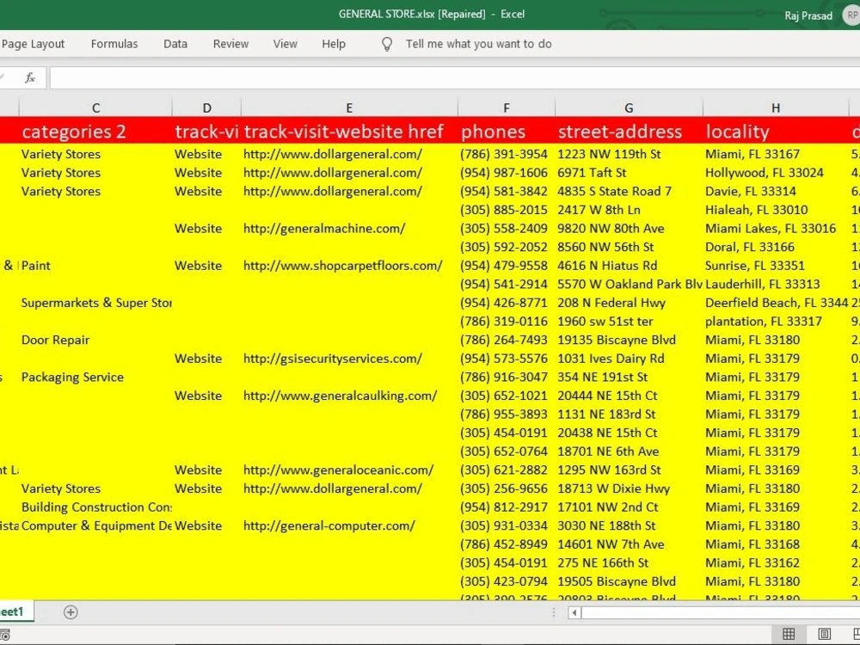This screenshot has height=645, width=860.
Task: Click 'categories 2' header cell
Action: pyautogui.click(x=96, y=131)
